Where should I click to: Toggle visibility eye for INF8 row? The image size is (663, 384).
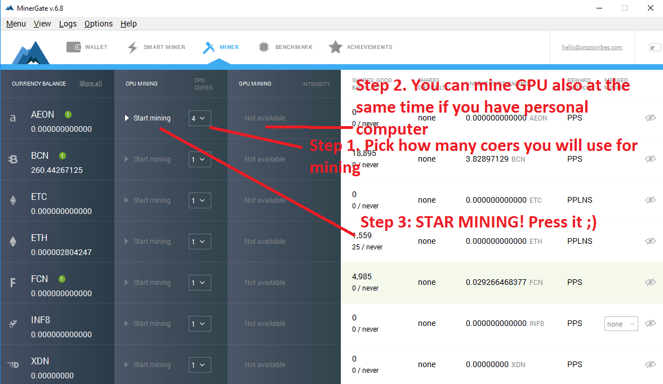(650, 323)
